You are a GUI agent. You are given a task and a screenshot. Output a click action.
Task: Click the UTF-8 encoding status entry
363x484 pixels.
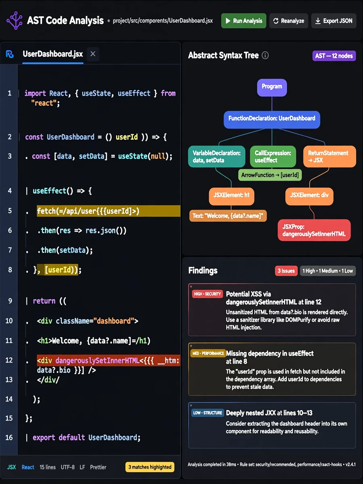click(68, 467)
